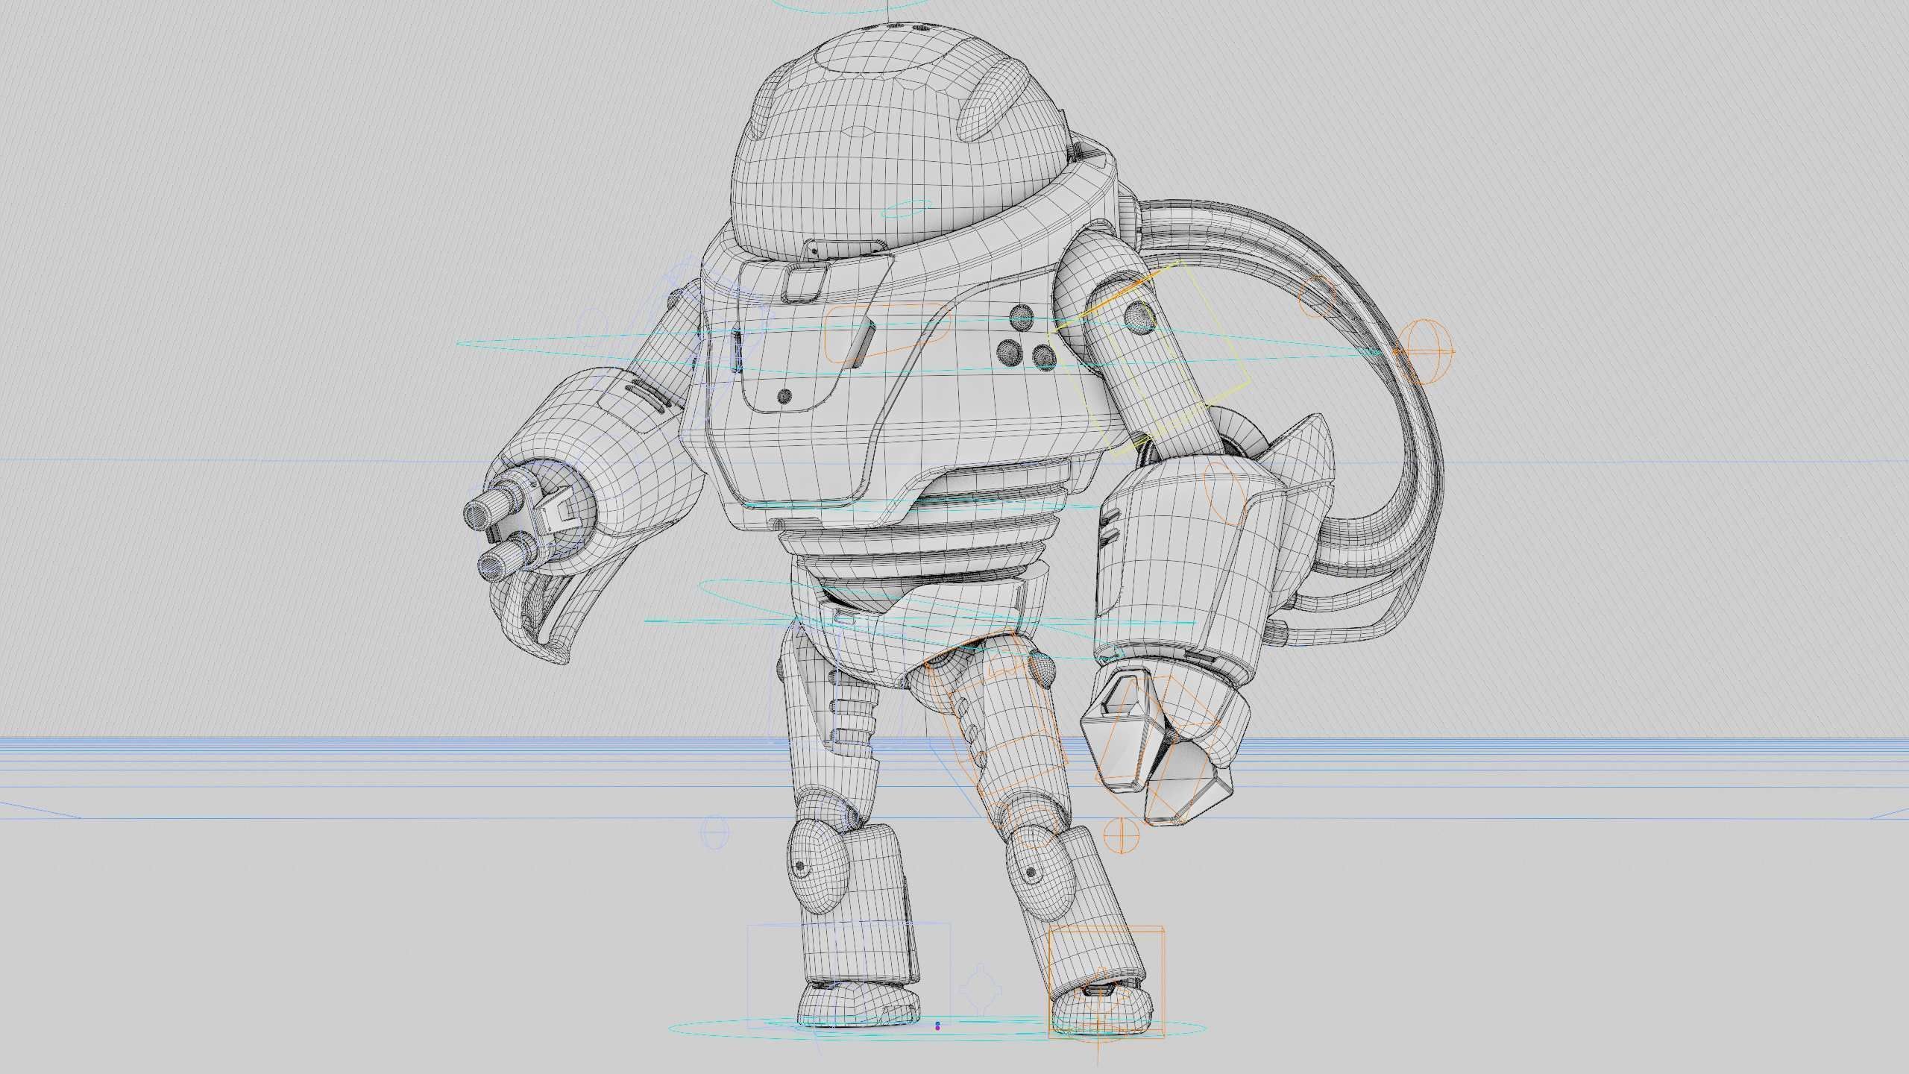Click the magenta and blue pivot dots at ground
Screen dimensions: 1909x1074
937,1026
